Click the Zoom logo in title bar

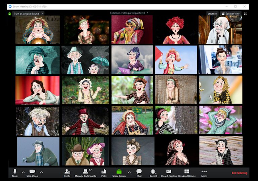click(x=10, y=7)
